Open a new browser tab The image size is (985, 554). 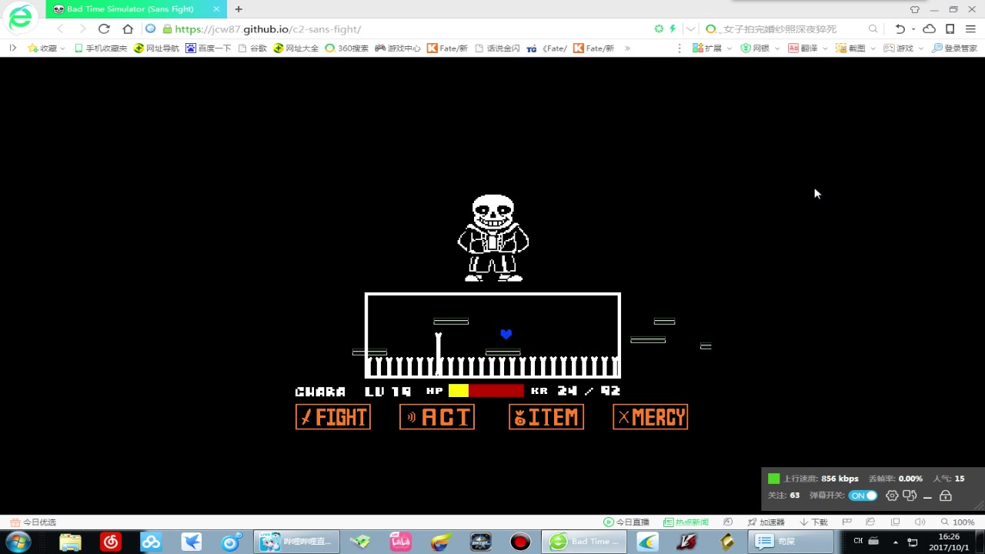click(x=239, y=9)
